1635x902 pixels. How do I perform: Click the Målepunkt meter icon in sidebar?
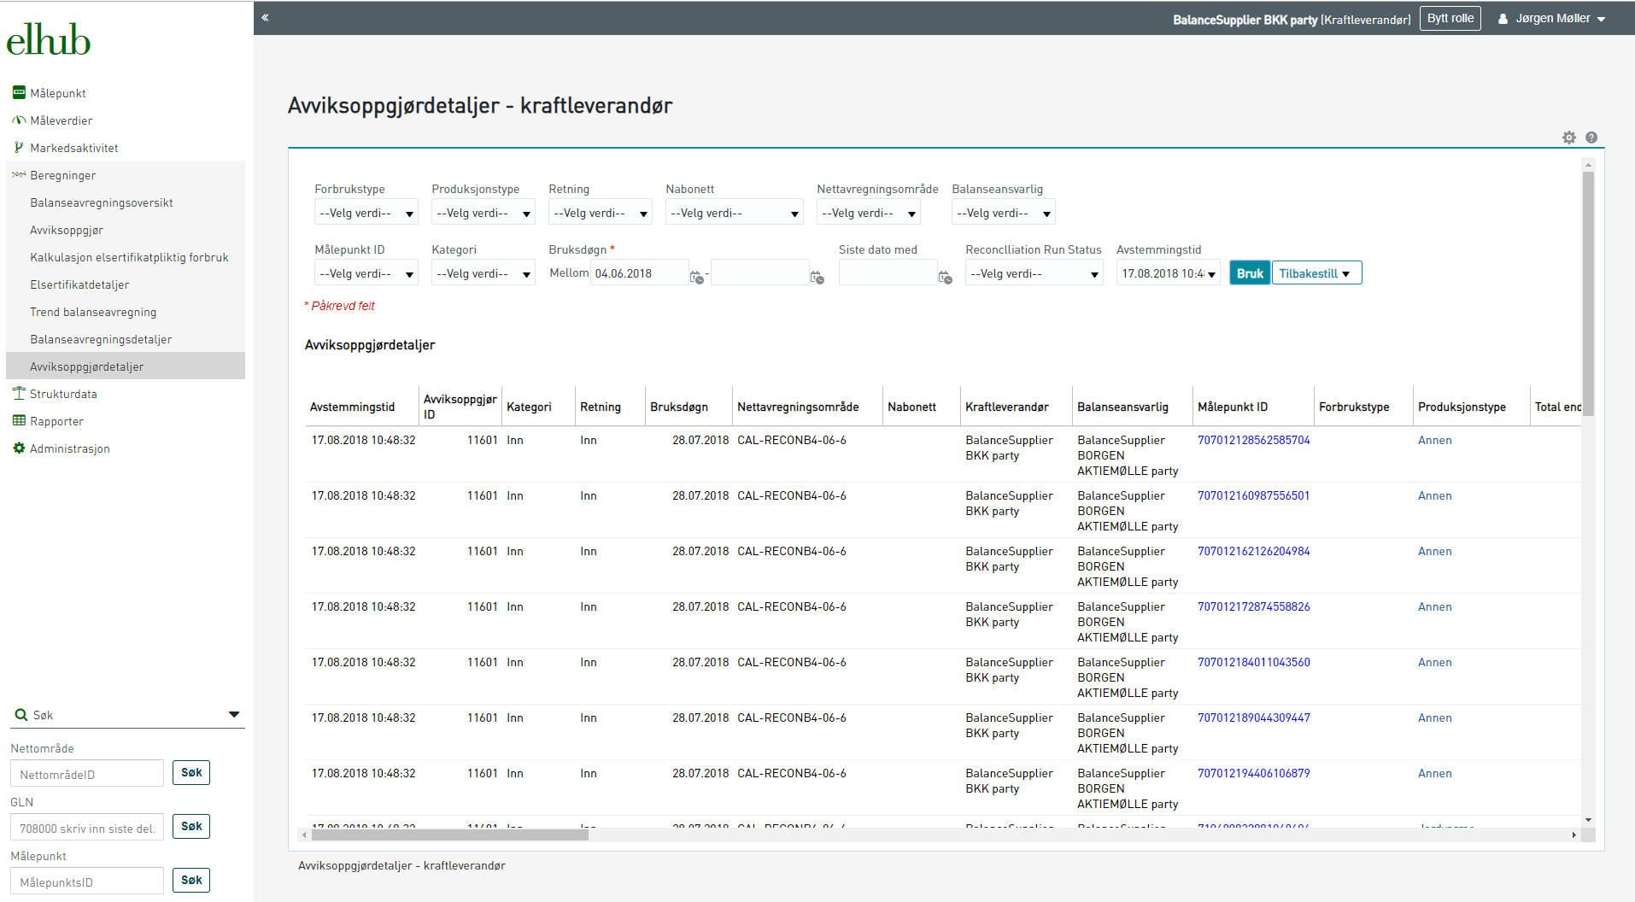(x=19, y=92)
